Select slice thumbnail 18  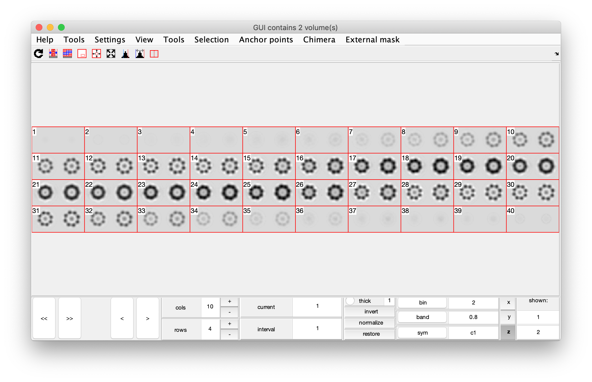[427, 166]
